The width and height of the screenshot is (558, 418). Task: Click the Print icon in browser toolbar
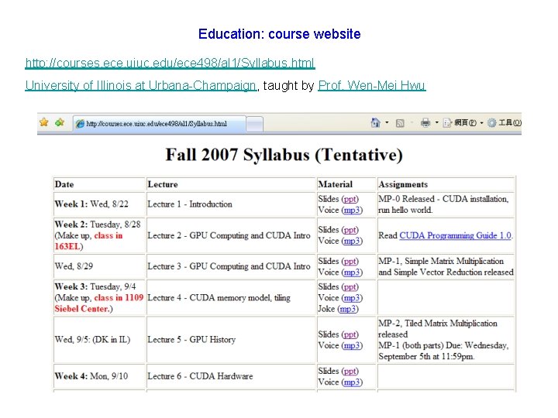(x=425, y=123)
